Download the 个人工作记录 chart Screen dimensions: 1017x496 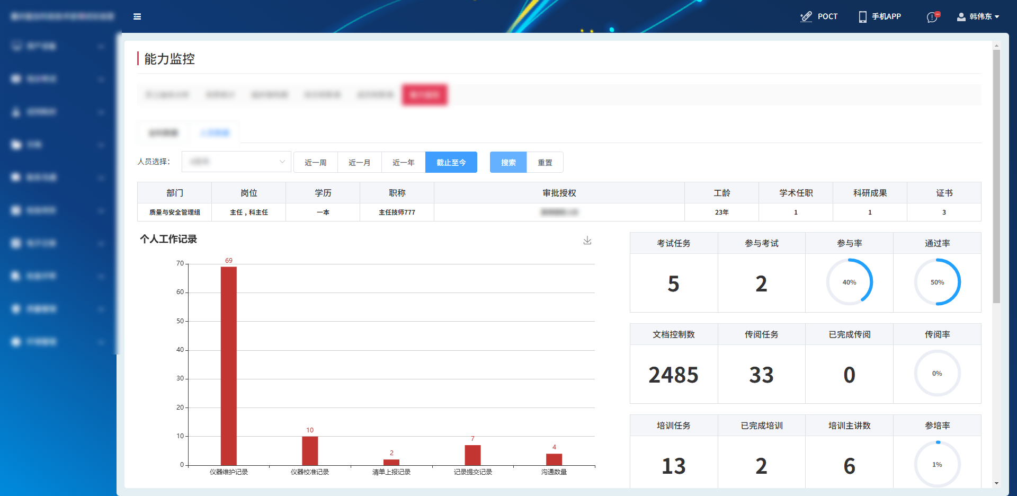click(x=587, y=241)
